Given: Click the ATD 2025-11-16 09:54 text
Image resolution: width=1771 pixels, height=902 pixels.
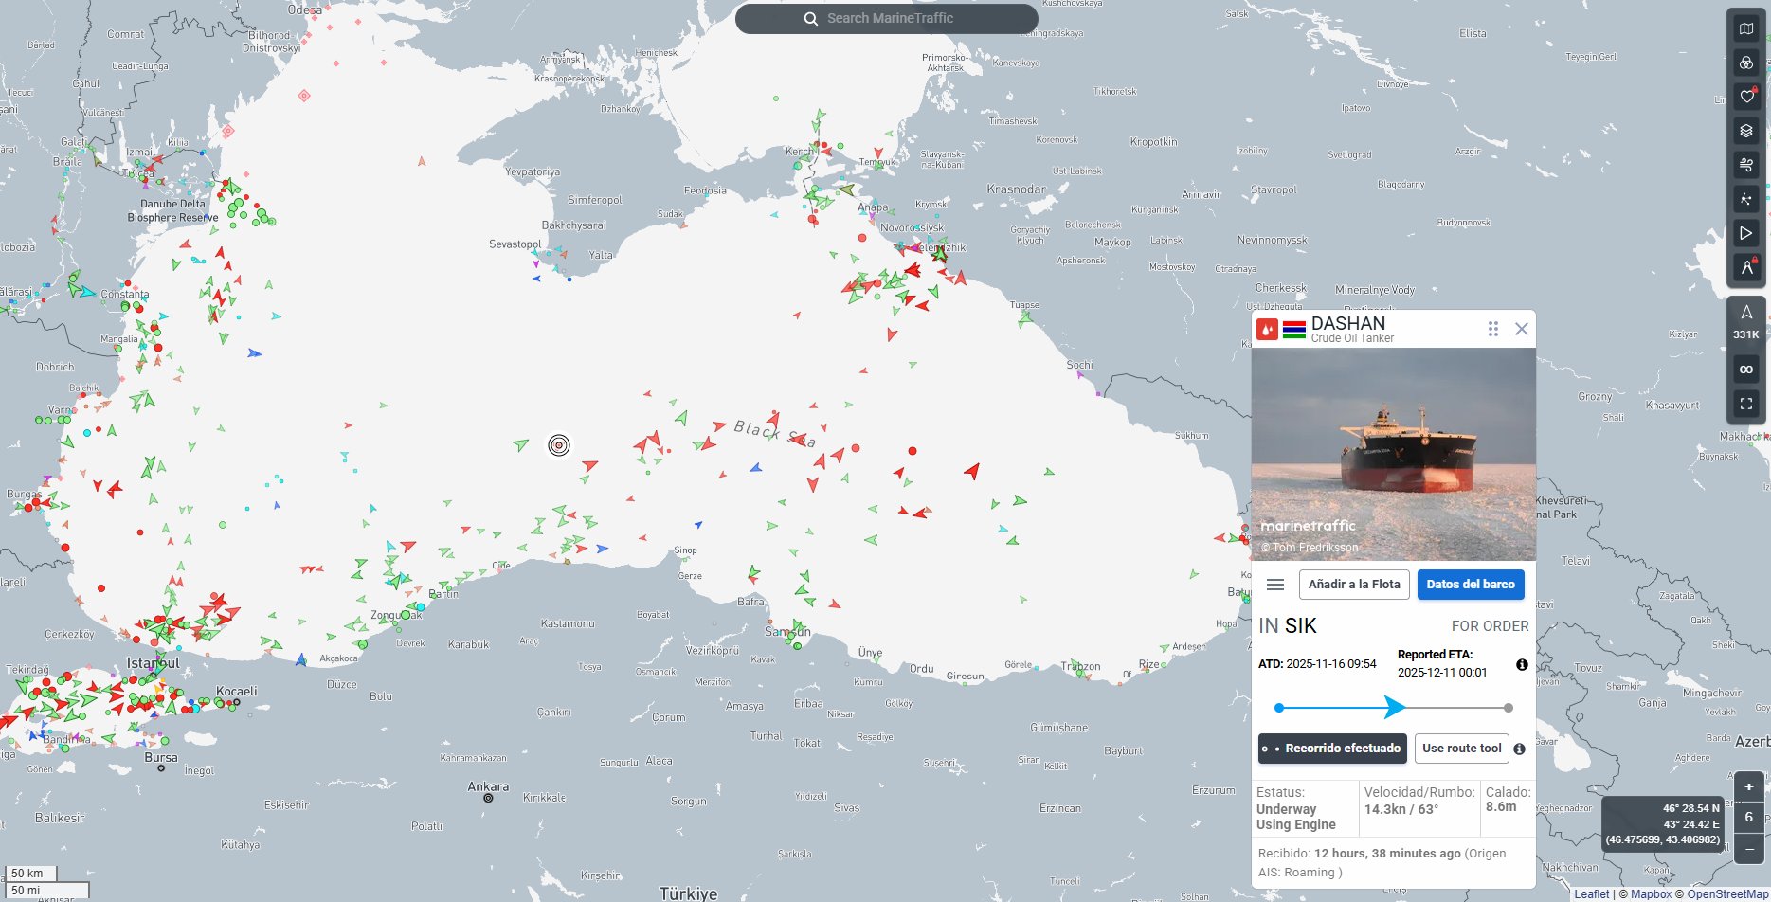Looking at the screenshot, I should click(x=1317, y=664).
